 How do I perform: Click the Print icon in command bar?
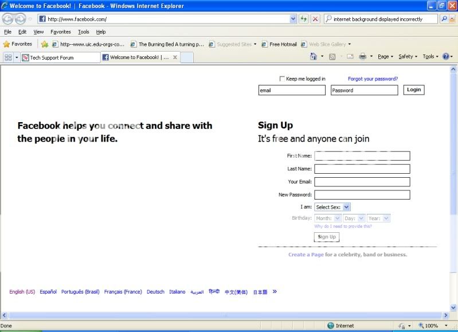[x=362, y=56]
